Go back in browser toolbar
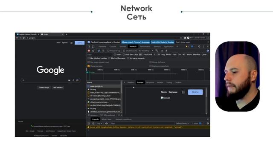 pos(17,38)
